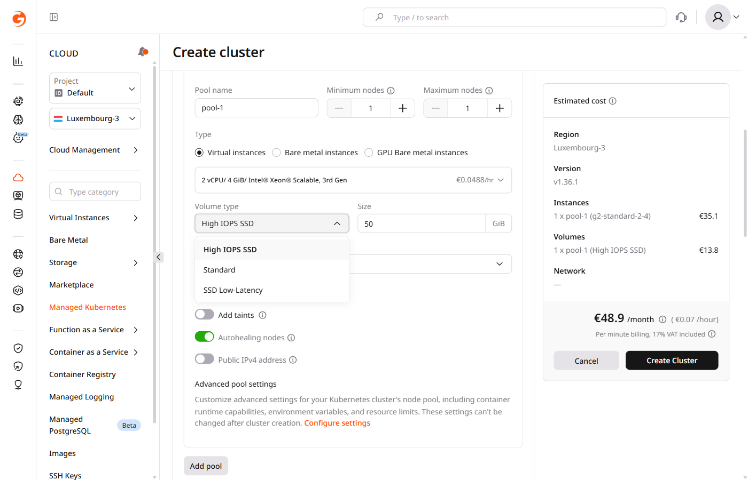Screen dimensions: 748x480
Task: Choose SSD Low-Latency volume type option
Action: tap(272, 290)
